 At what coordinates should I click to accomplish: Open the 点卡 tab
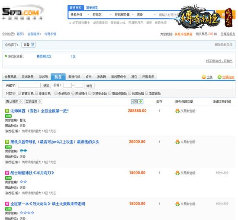(x=88, y=77)
